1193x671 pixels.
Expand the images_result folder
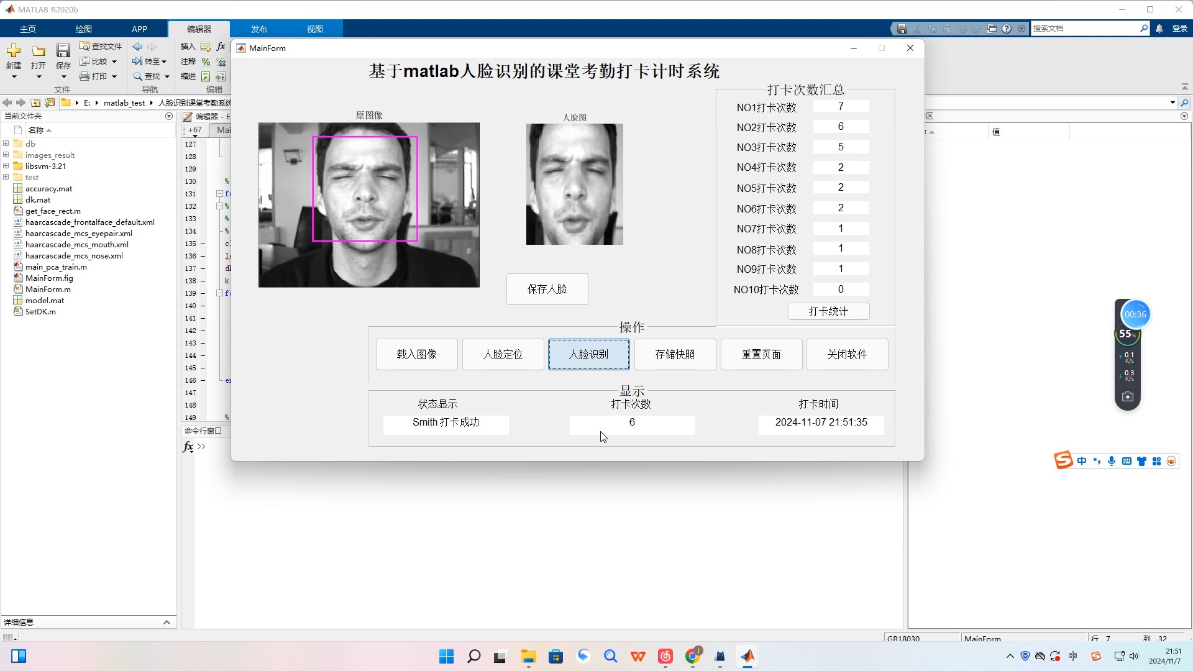[6, 155]
